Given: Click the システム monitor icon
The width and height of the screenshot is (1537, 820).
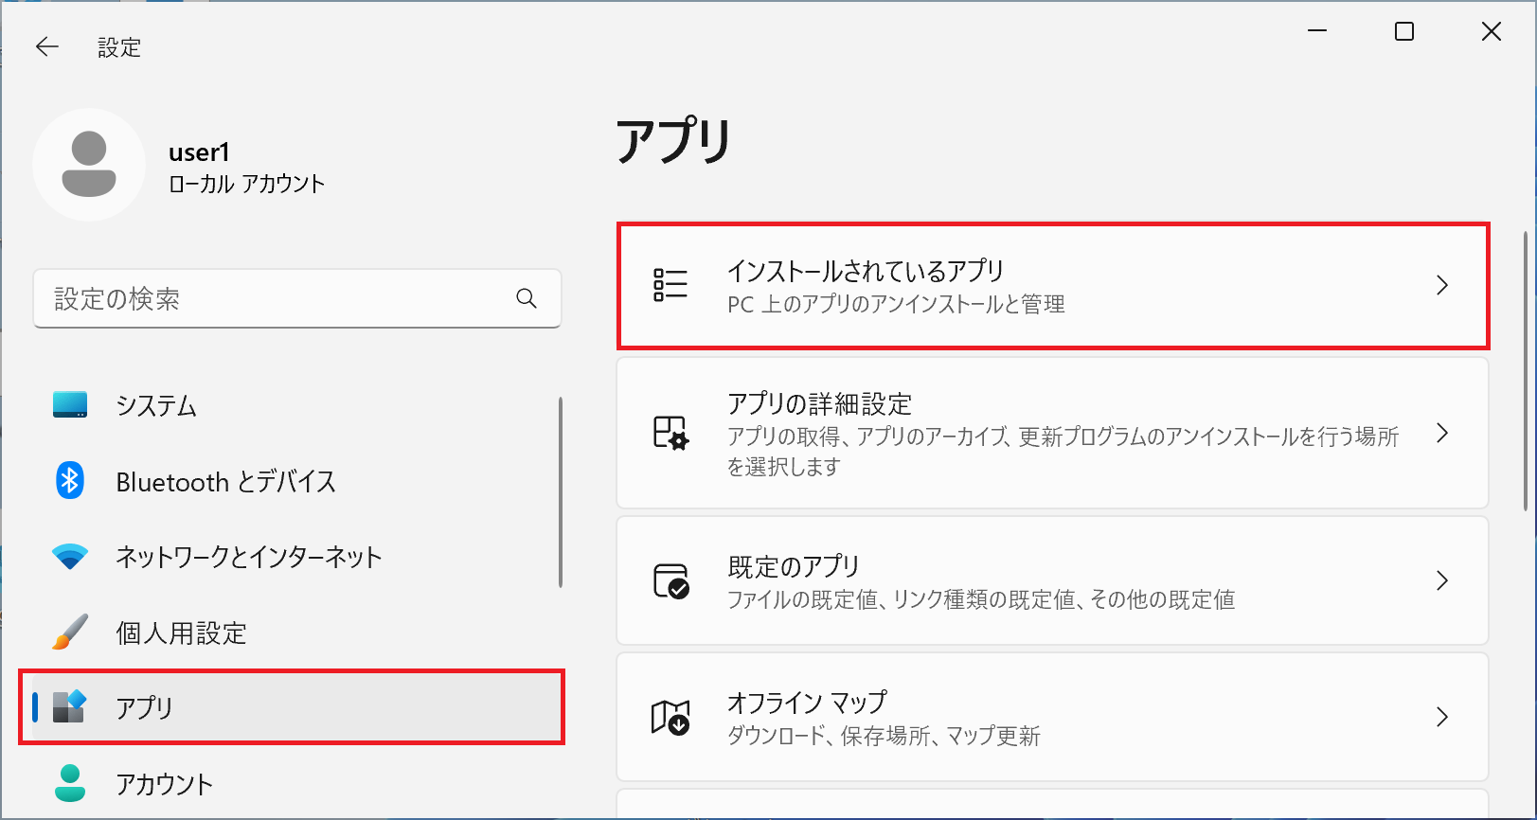Looking at the screenshot, I should coord(70,405).
